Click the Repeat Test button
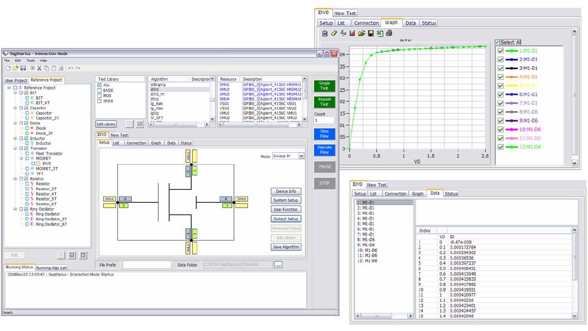The image size is (588, 331). 324,102
